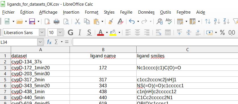Open the Name Box L34 dropdown

point(40,42)
